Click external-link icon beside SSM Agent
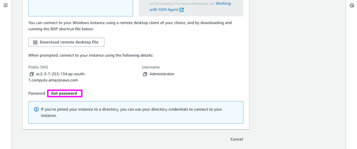The height and width of the screenshot is (149, 357). pos(182,10)
